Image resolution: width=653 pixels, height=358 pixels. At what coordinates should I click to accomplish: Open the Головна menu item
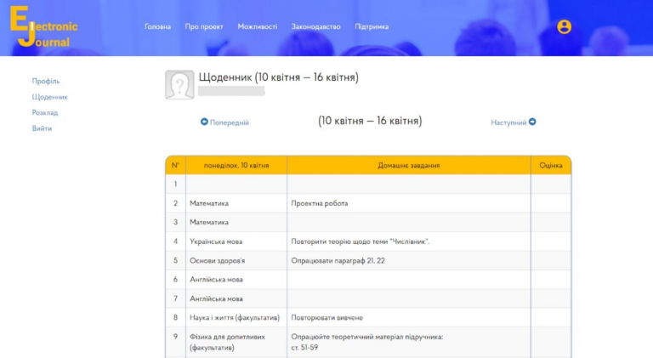tap(157, 26)
